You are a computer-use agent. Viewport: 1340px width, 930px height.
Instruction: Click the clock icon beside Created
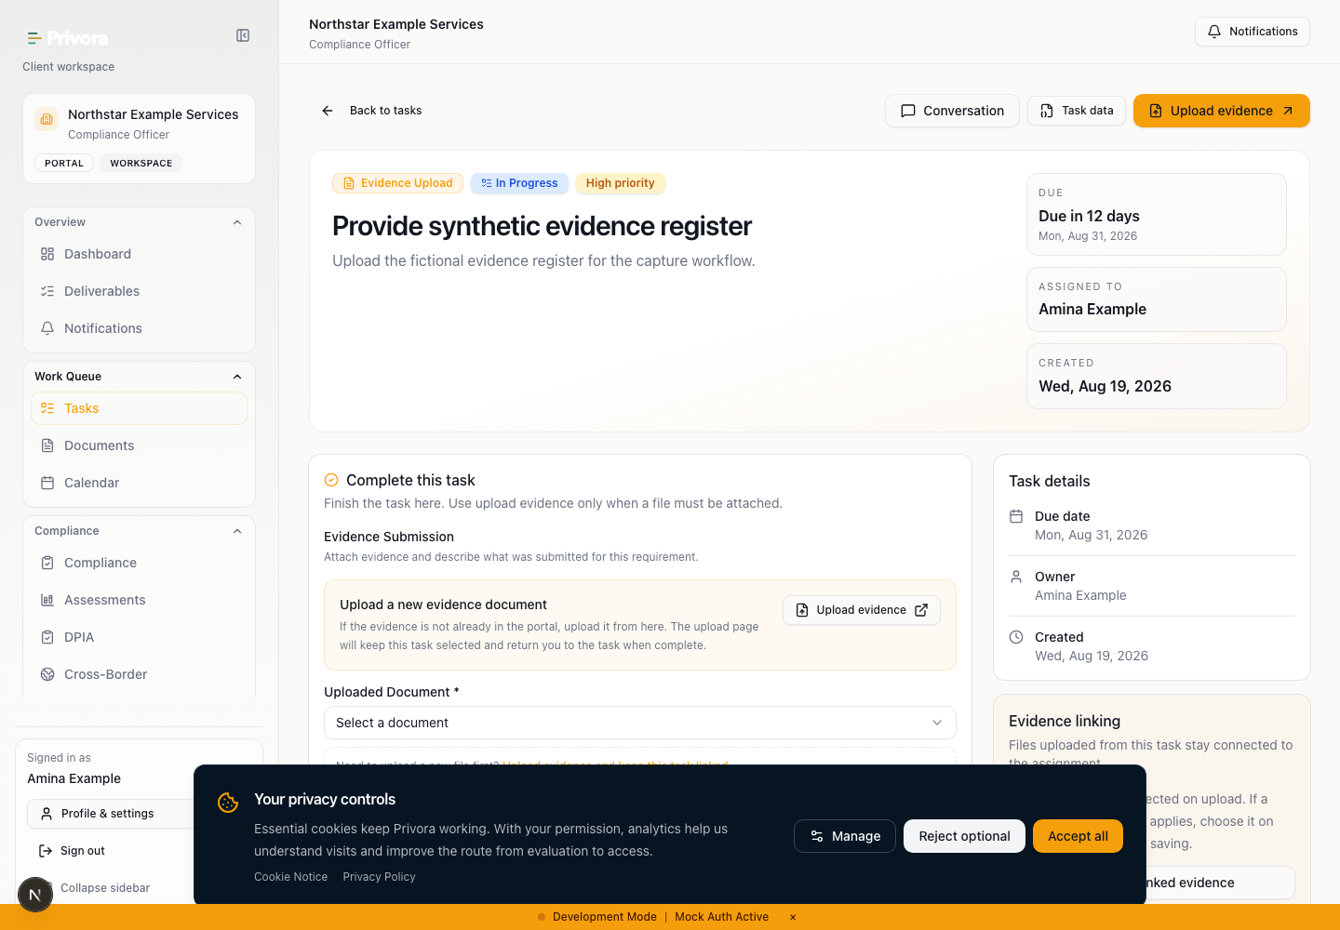point(1016,637)
